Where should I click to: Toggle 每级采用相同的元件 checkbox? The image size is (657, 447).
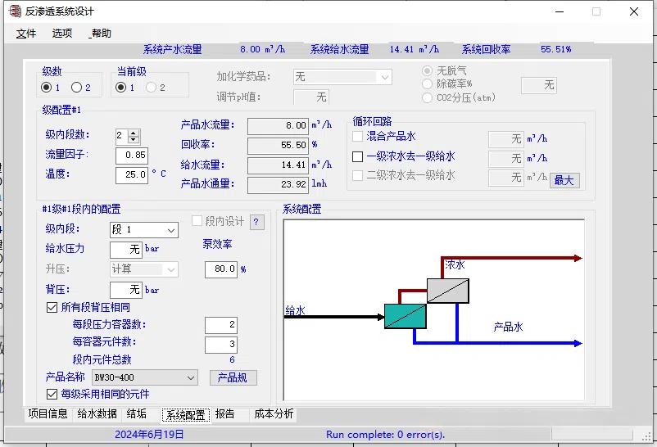coord(52,395)
